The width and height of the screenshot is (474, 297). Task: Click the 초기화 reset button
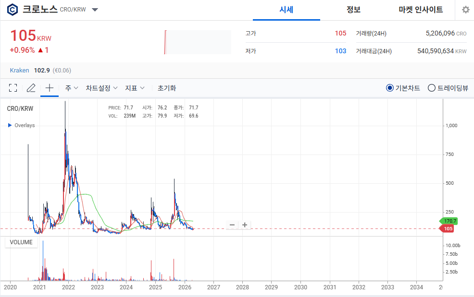(167, 88)
